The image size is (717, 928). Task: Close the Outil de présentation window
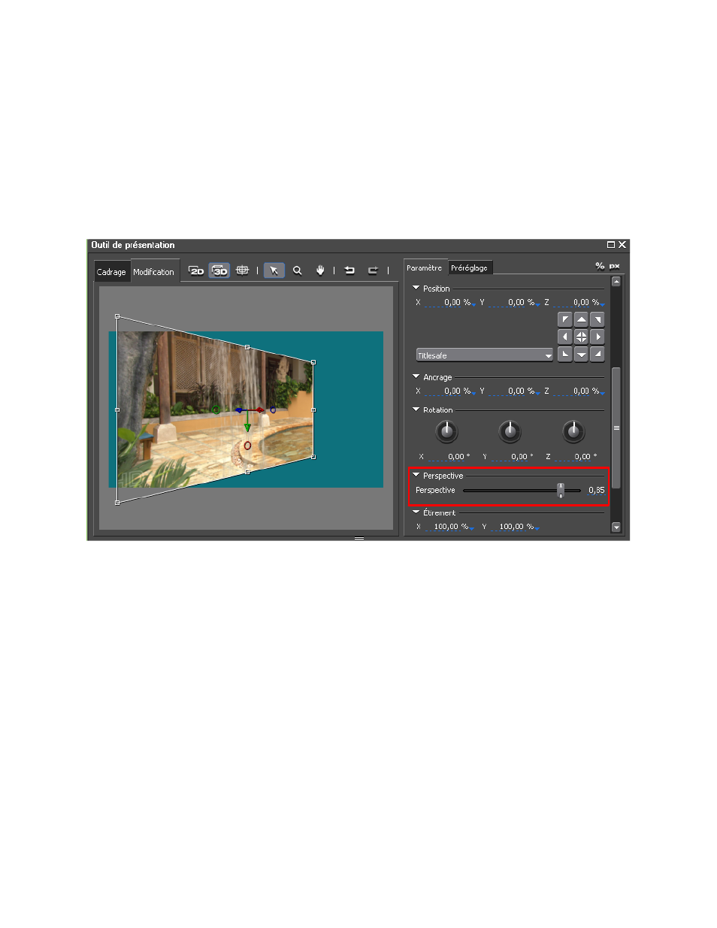click(x=622, y=245)
